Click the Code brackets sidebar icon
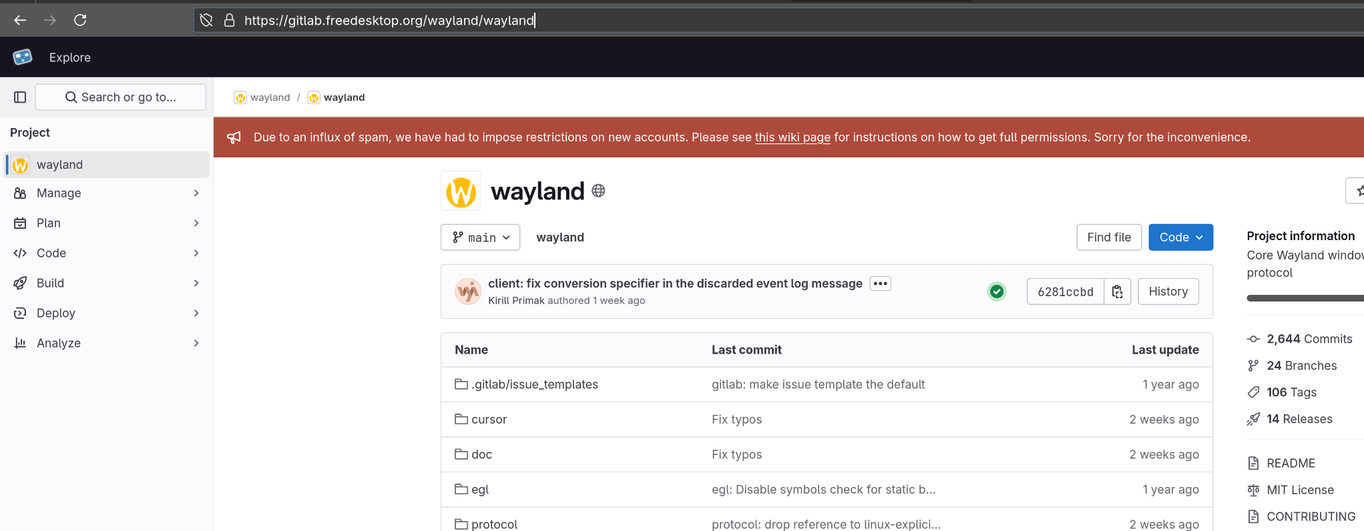1364x531 pixels. click(20, 253)
